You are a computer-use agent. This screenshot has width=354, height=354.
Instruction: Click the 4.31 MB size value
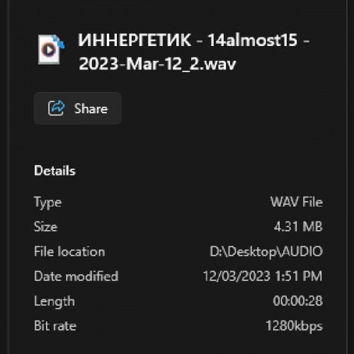[x=298, y=227]
